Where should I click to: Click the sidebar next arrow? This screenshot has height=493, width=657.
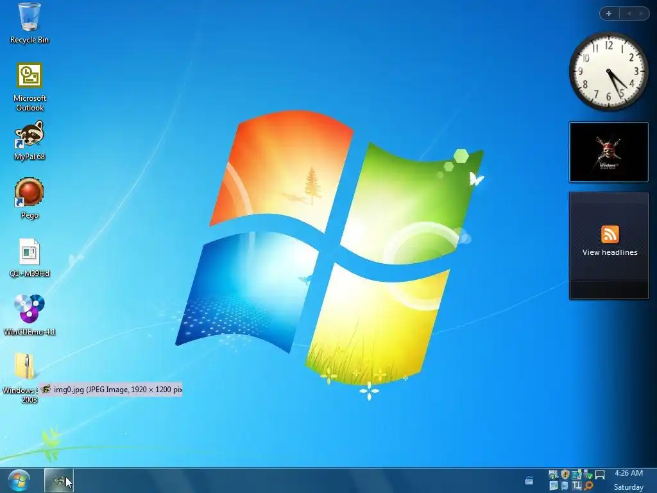(x=641, y=13)
